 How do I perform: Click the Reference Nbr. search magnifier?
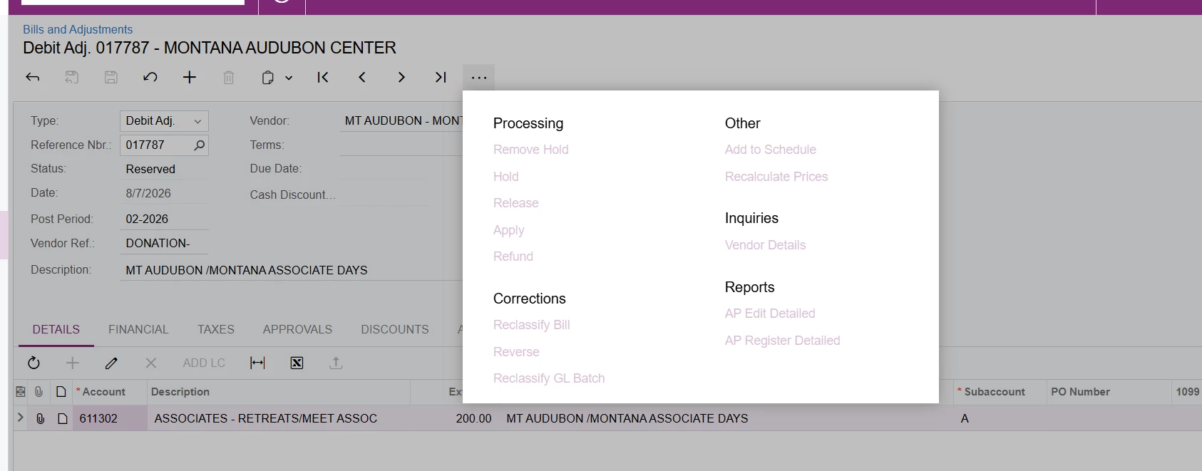pos(200,145)
